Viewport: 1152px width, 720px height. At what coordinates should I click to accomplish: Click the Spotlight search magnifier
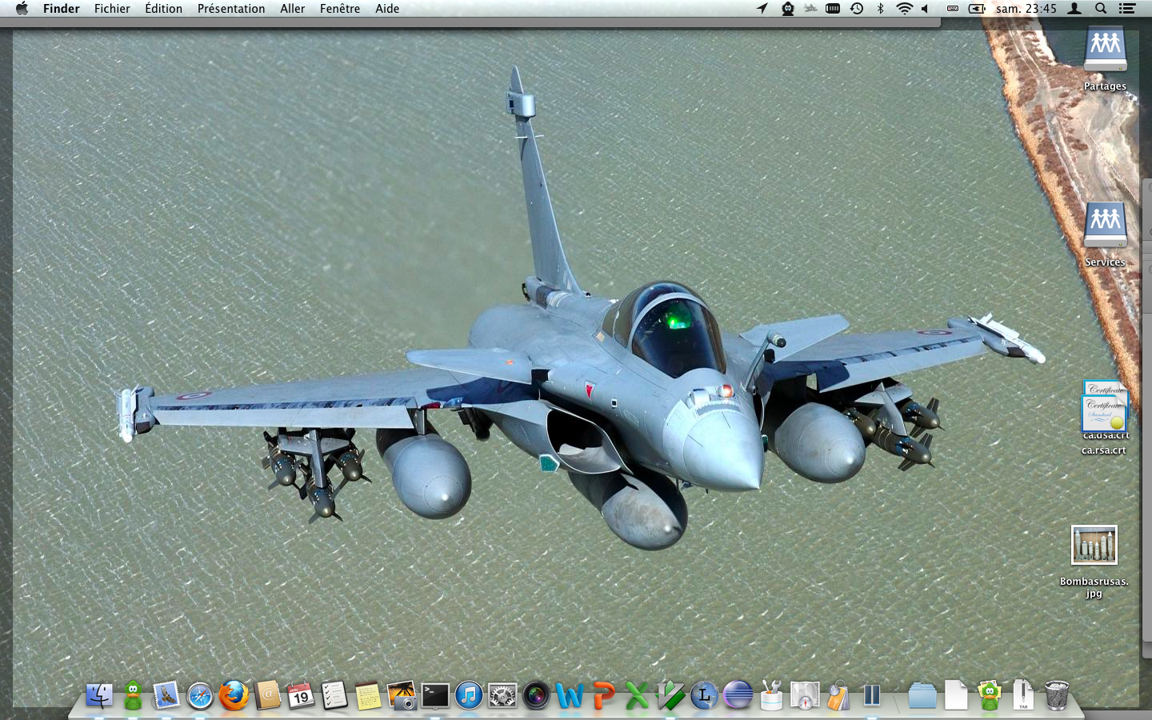(1101, 9)
